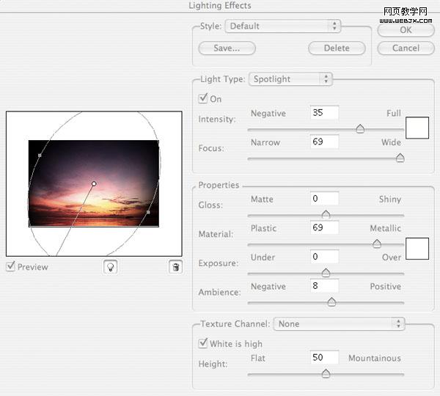Click the sunset image in the preview

pos(94,183)
